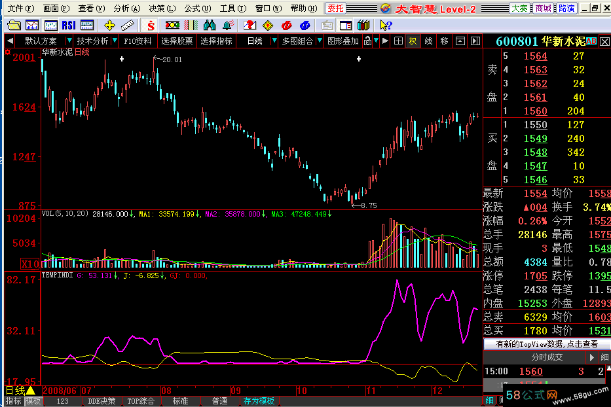Open the 日线 period dropdown arrow
Viewport: 611px width, 407px height.
click(x=274, y=41)
